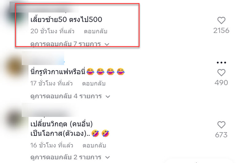Screen dimensions: 238x163
Task: Expand "ดูการตอบกลับ 2 รายการ" replies
Action: [x=70, y=157]
